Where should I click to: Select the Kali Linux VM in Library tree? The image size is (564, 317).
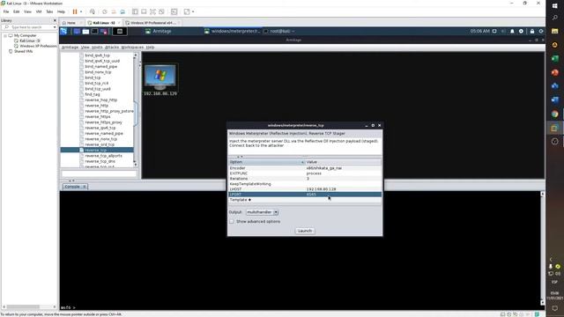[30, 41]
